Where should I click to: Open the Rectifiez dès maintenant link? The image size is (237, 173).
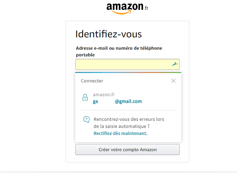point(120,133)
